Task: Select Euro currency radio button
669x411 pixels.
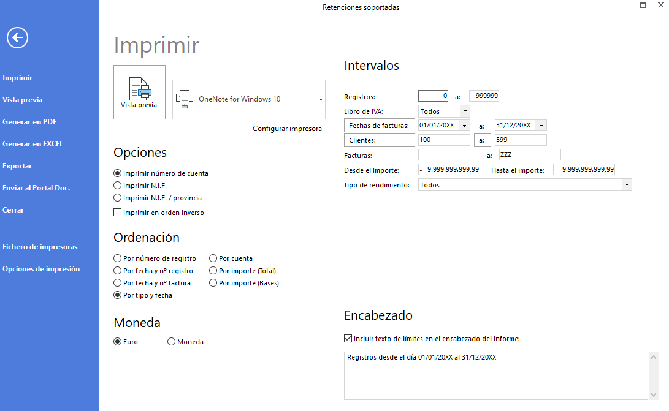Action: pos(117,342)
